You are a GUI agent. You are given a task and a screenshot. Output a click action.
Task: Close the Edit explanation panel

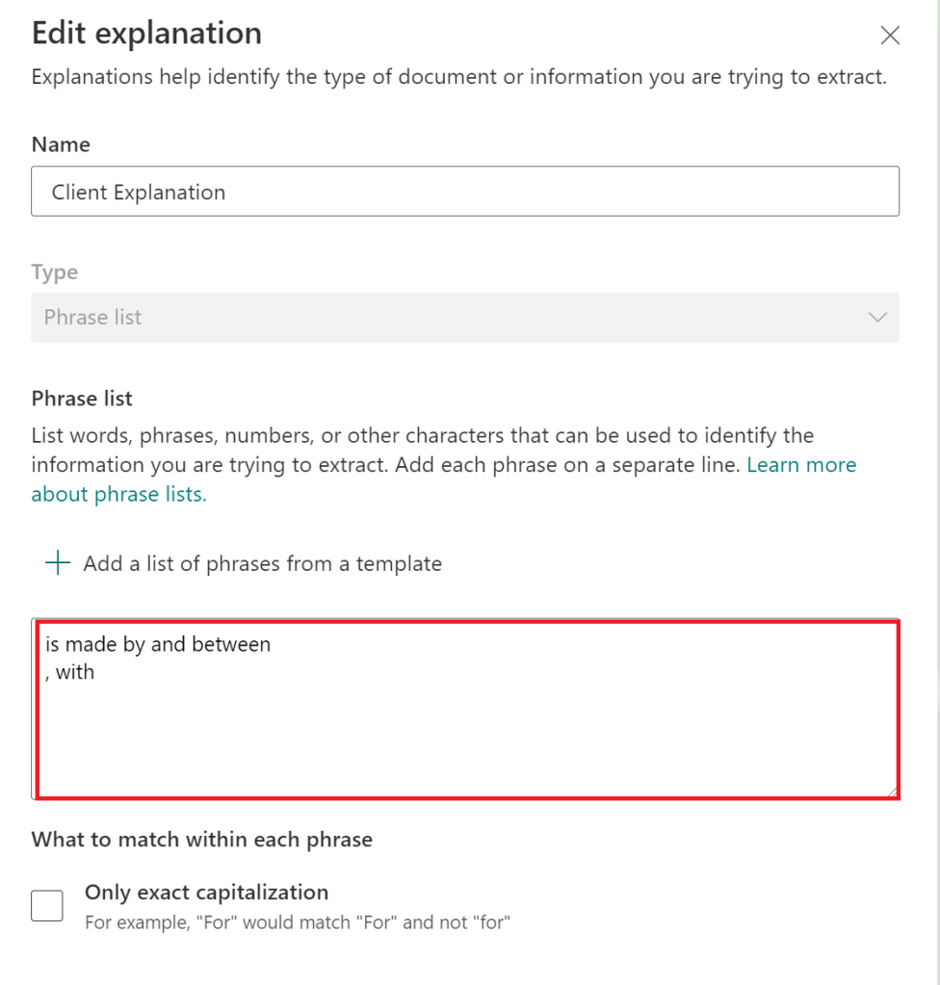890,37
